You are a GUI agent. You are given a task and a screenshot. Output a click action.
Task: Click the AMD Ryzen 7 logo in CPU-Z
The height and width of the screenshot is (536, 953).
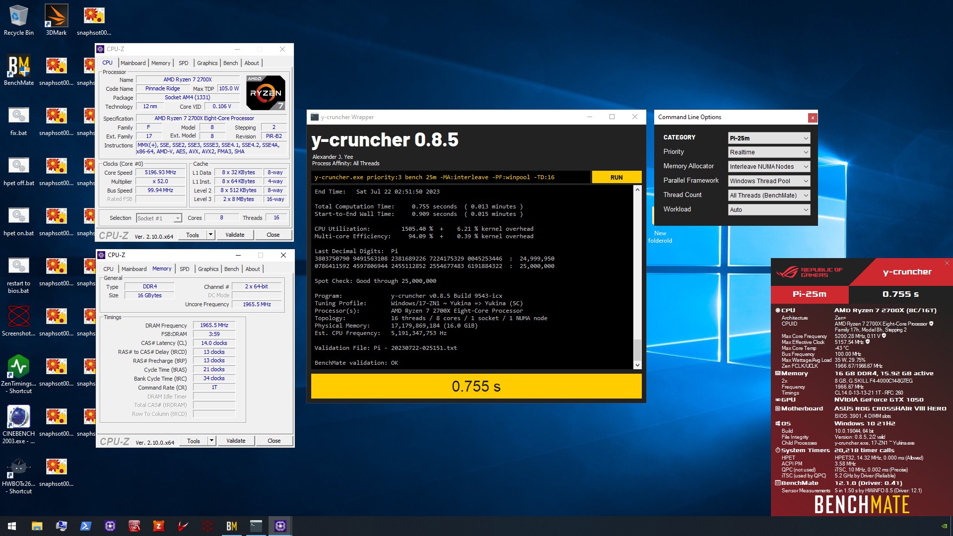tap(266, 92)
